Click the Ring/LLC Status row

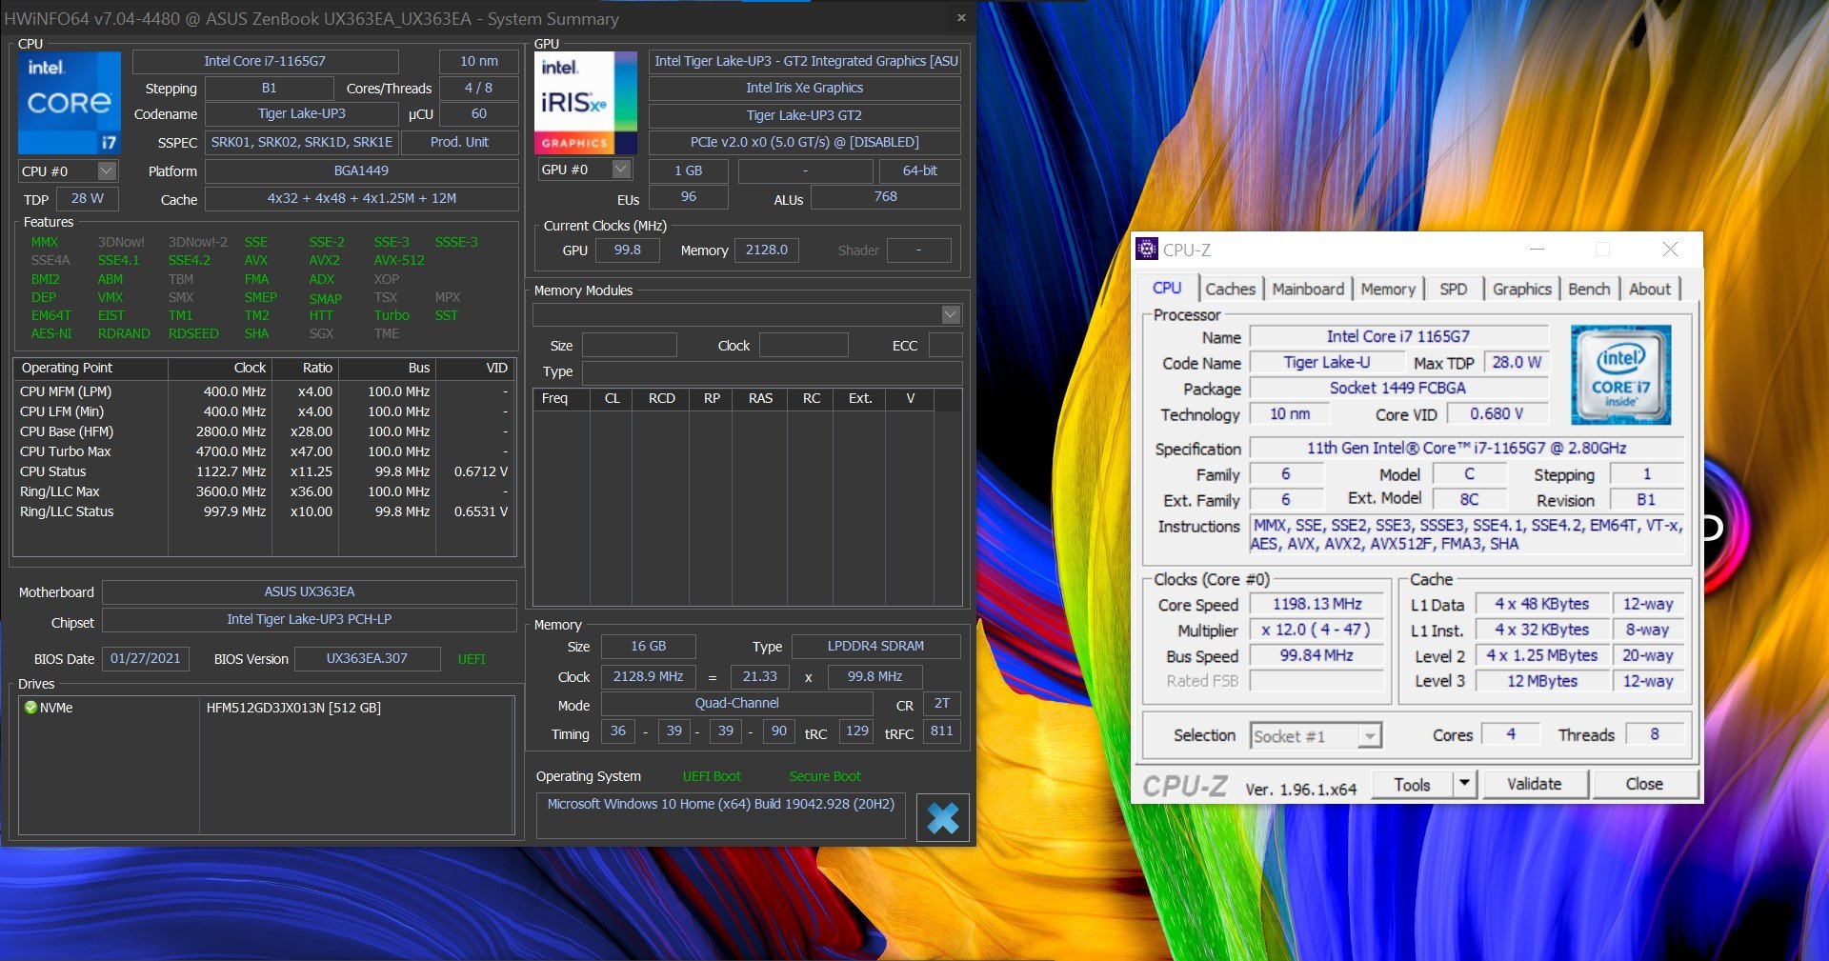[264, 511]
